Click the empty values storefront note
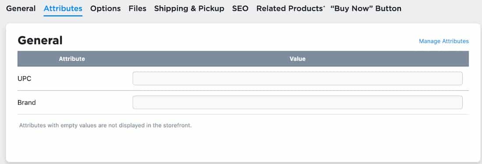Screen dimensions: 482x164 tap(106, 126)
